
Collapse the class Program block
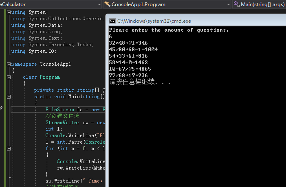9,77
